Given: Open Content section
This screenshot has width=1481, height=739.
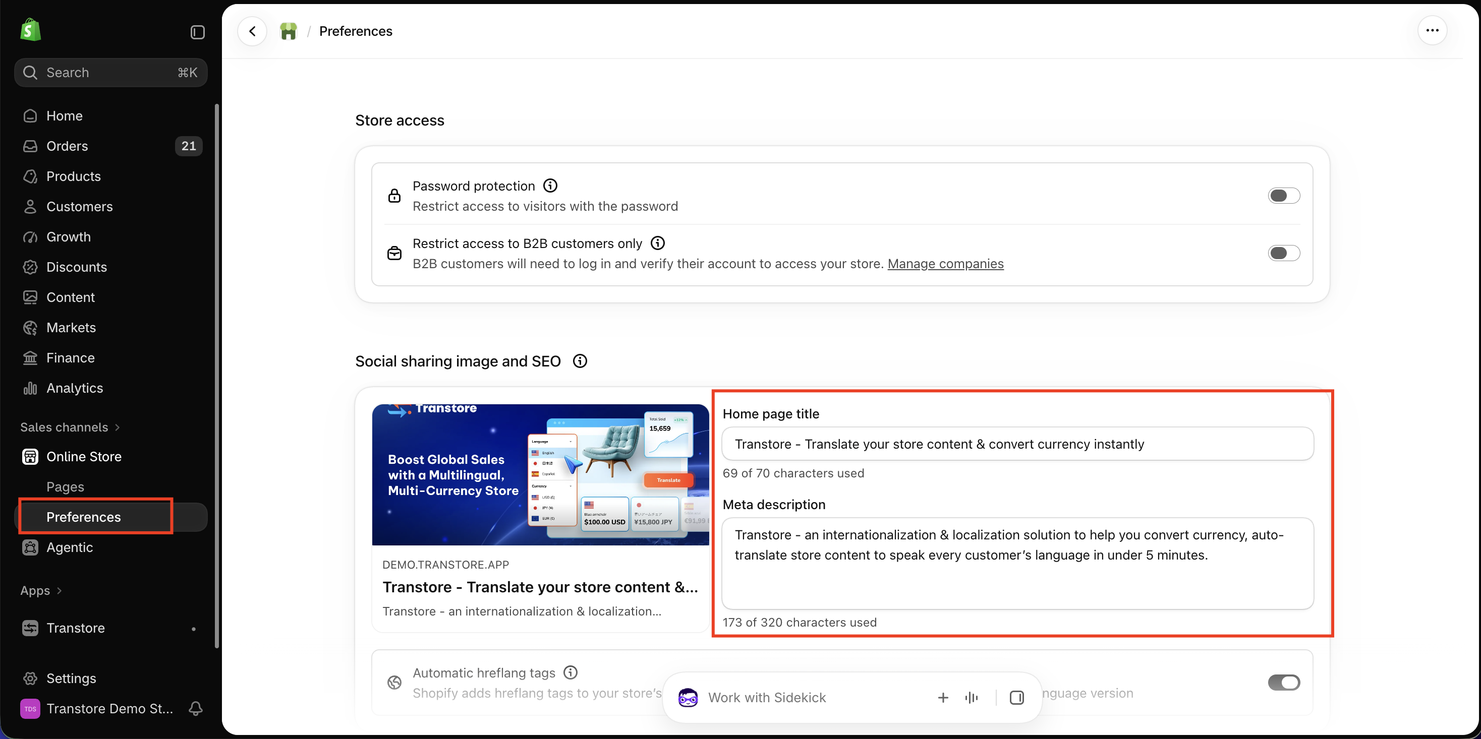Looking at the screenshot, I should pyautogui.click(x=111, y=297).
